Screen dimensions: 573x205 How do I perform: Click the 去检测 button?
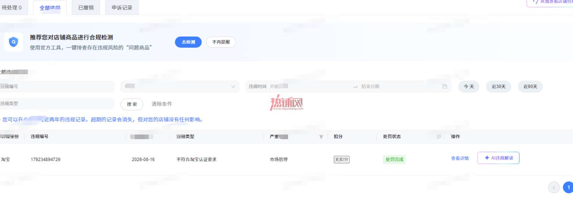coord(188,42)
